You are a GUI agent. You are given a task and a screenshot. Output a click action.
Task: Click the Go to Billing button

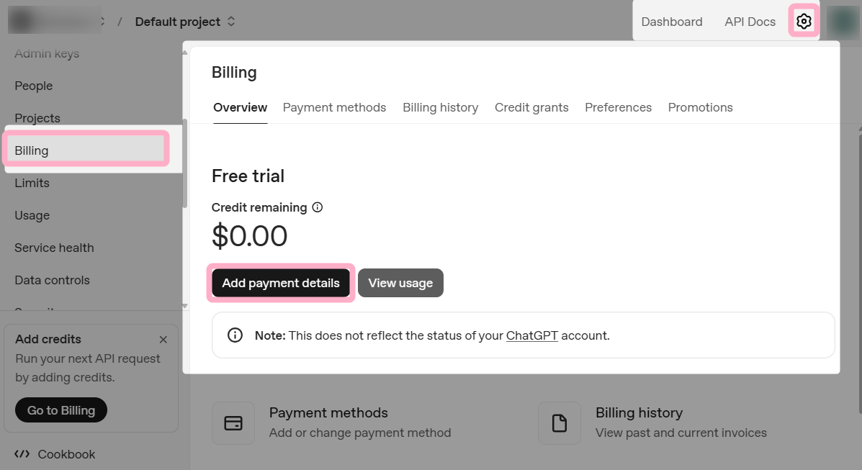61,410
